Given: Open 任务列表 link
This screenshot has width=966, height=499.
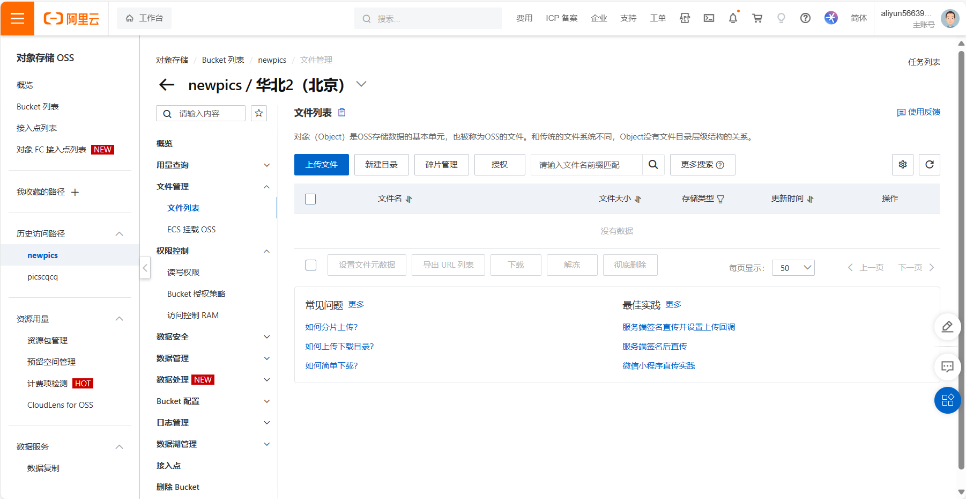Looking at the screenshot, I should pos(924,62).
